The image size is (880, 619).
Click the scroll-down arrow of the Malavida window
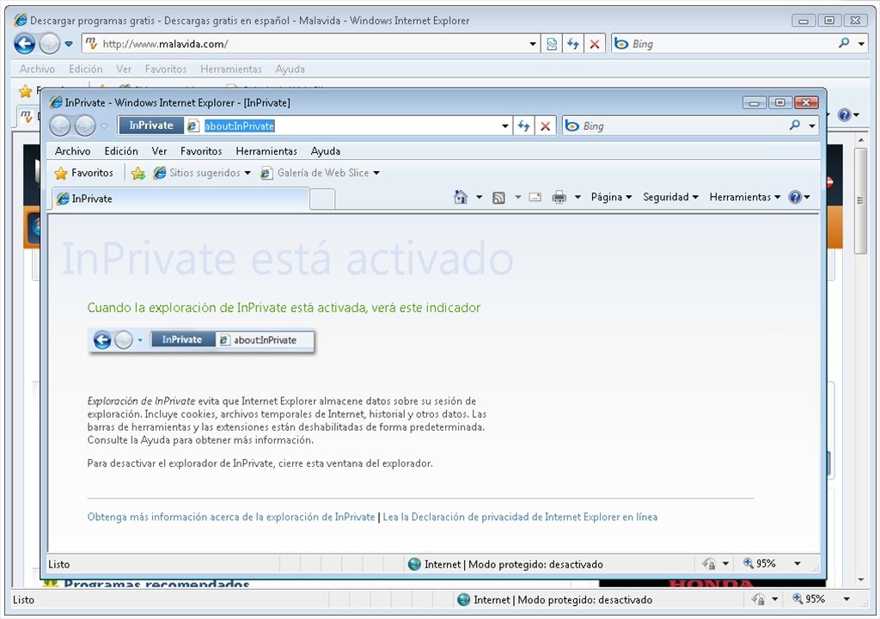[x=860, y=579]
